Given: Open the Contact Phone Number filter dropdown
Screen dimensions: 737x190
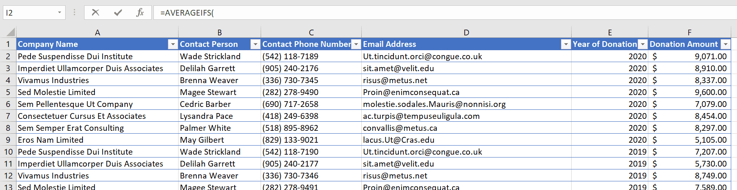Looking at the screenshot, I should [356, 44].
